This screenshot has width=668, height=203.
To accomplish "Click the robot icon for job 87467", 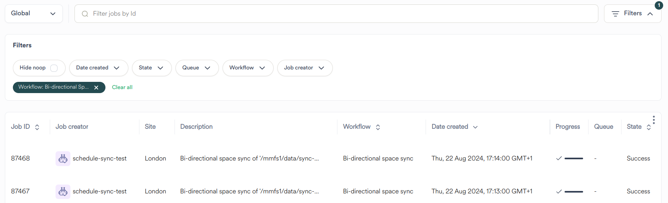I will (63, 192).
